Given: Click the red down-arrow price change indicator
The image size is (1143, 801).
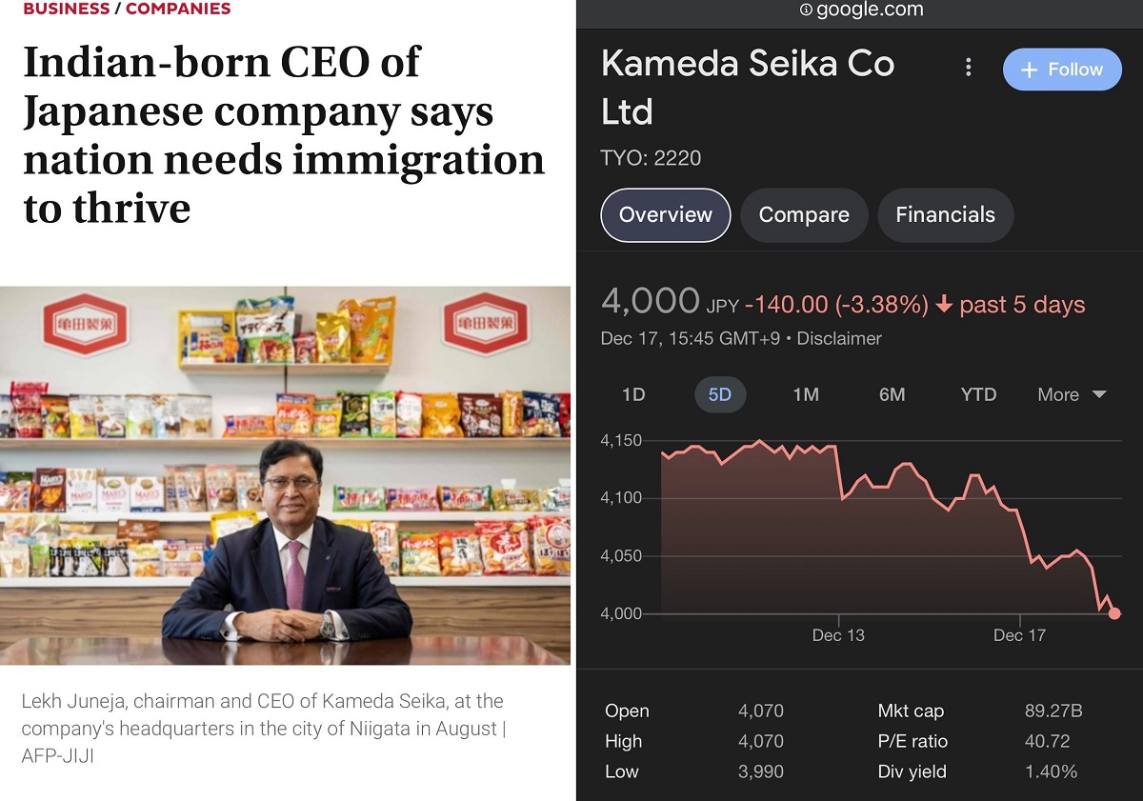Looking at the screenshot, I should 944,305.
